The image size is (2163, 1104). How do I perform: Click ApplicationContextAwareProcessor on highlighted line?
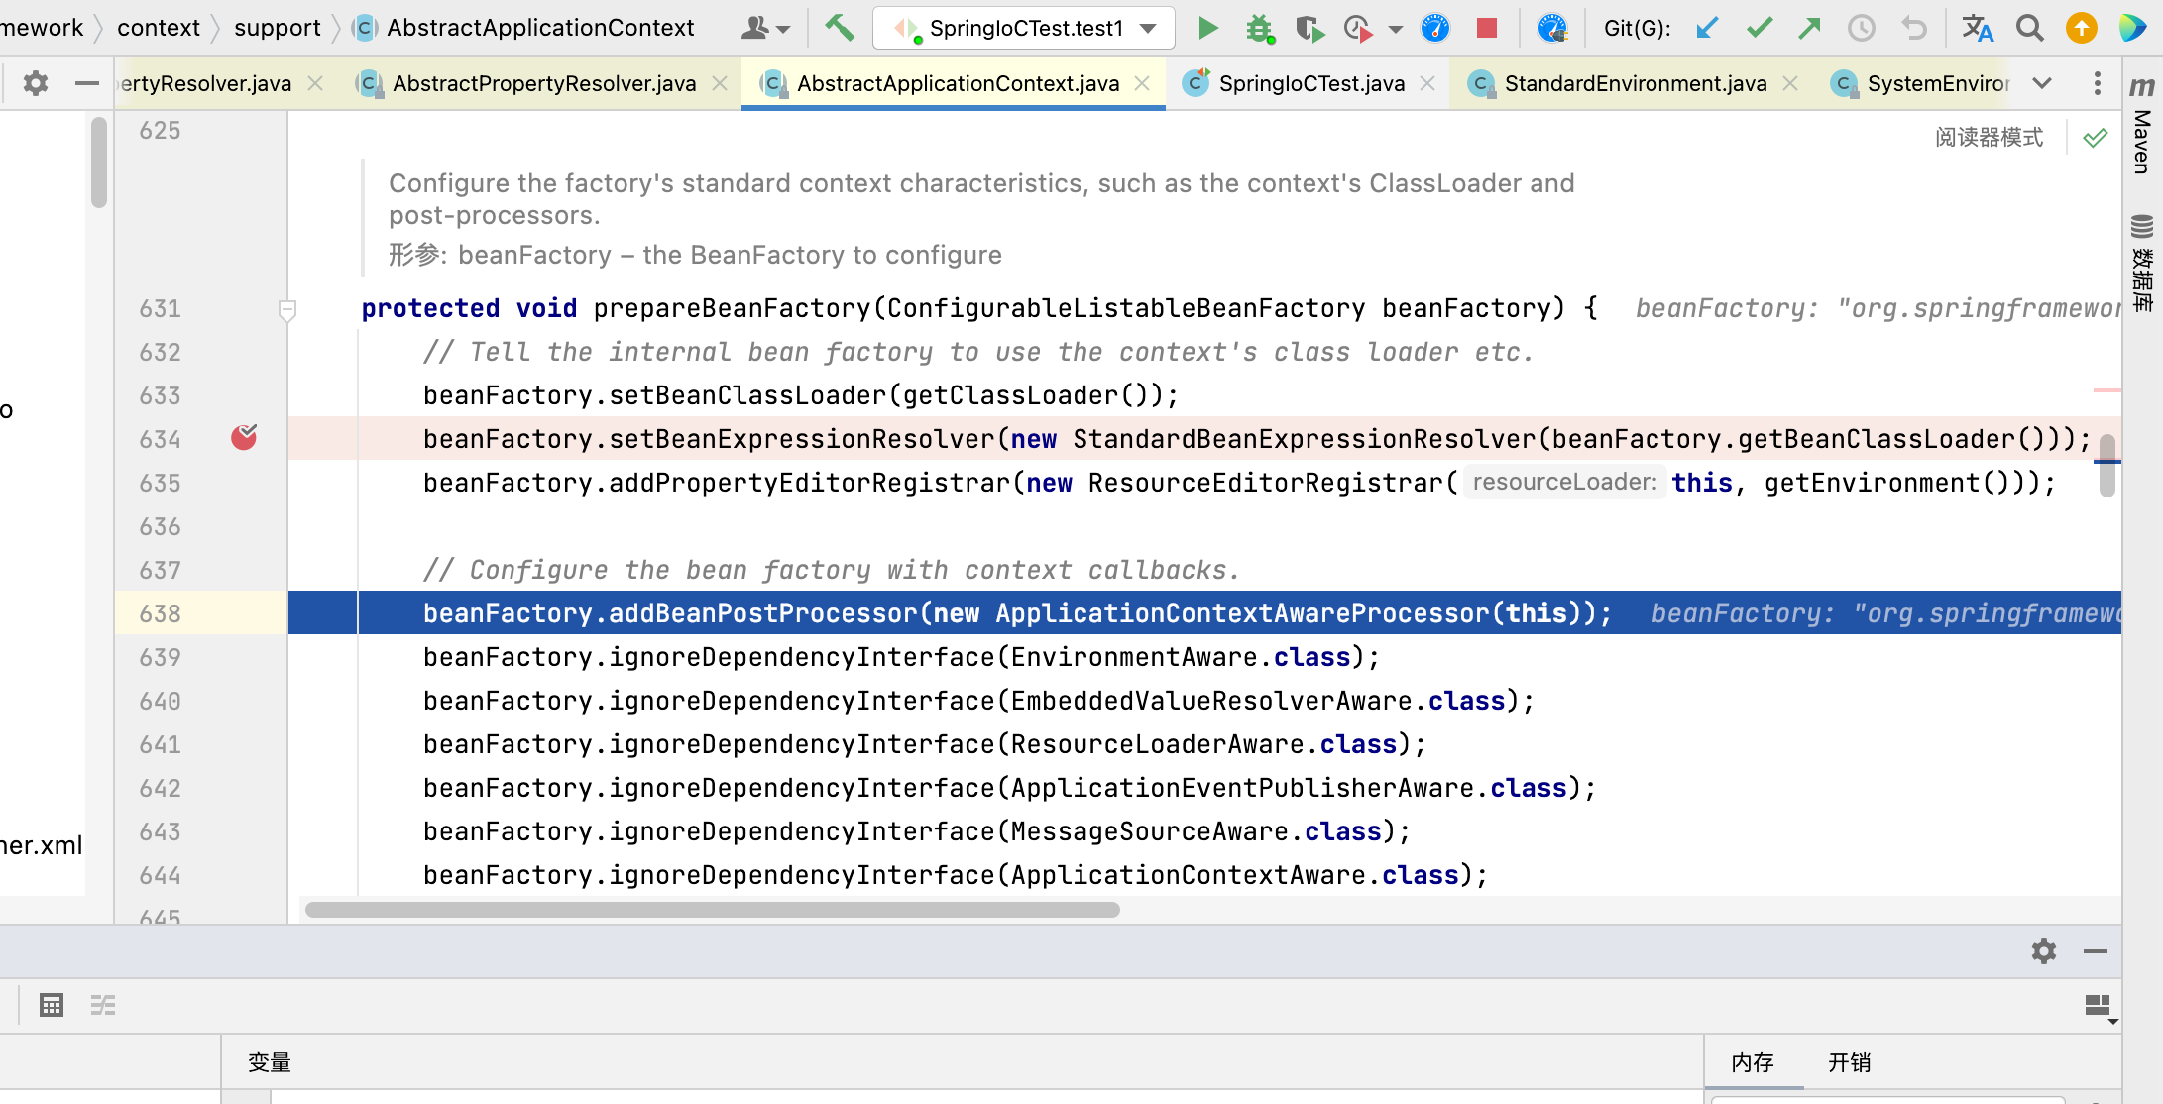coord(1243,613)
